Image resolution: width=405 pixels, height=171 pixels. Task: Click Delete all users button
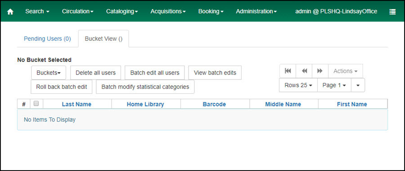pyautogui.click(x=95, y=73)
